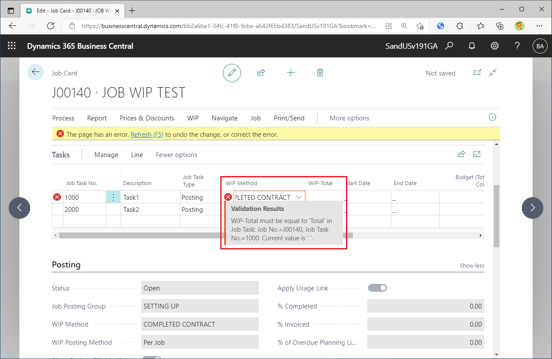Share the job card using the share icon

click(x=261, y=72)
